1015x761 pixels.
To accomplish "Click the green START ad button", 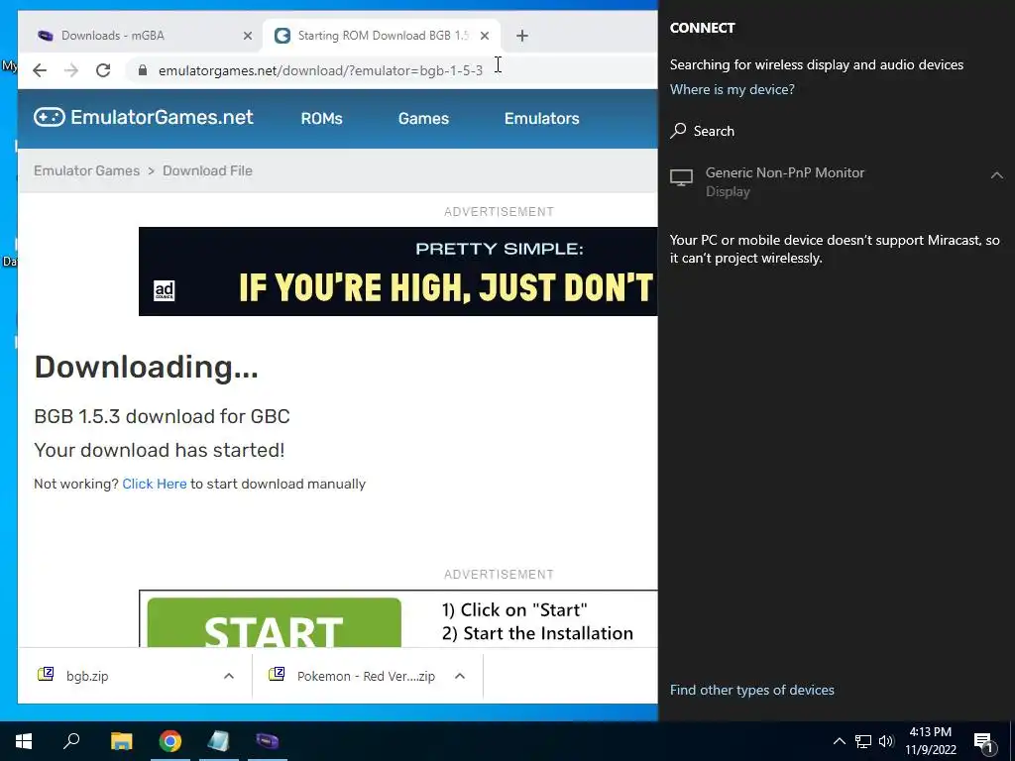I will 274,622.
